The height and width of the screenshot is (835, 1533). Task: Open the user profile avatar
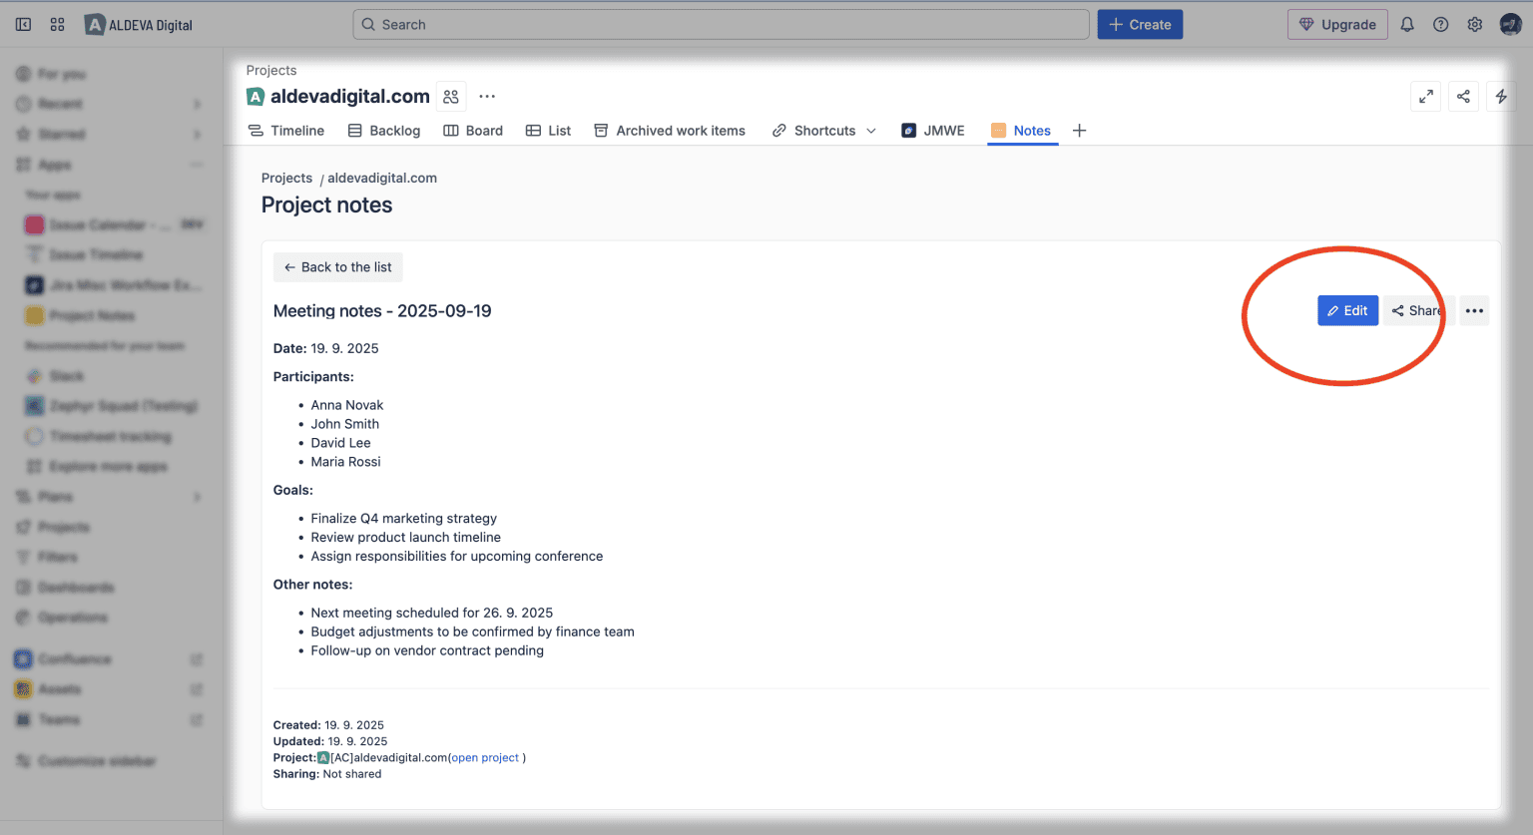click(x=1510, y=25)
